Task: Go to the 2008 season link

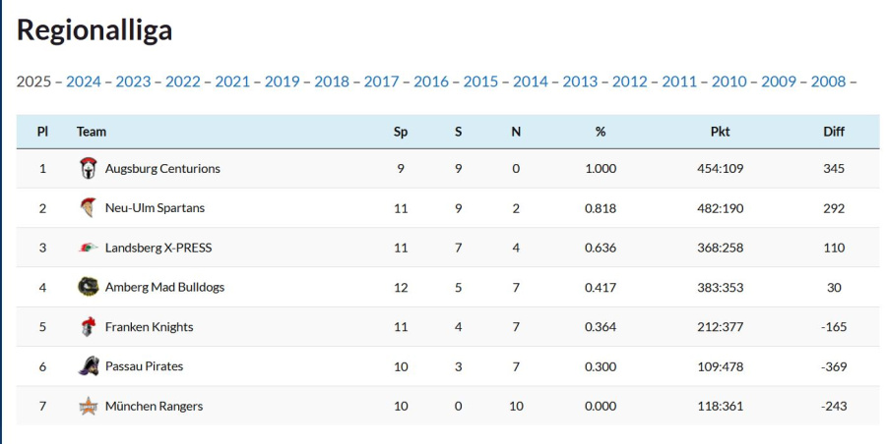Action: (828, 82)
